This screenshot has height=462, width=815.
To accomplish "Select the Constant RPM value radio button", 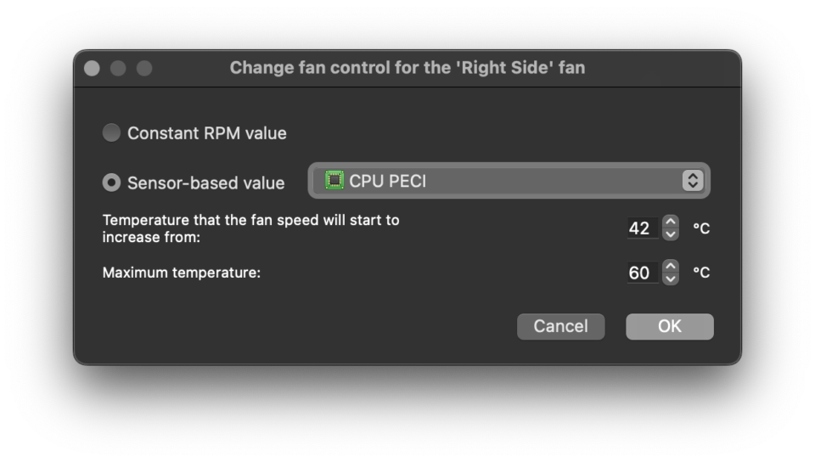I will pyautogui.click(x=111, y=133).
